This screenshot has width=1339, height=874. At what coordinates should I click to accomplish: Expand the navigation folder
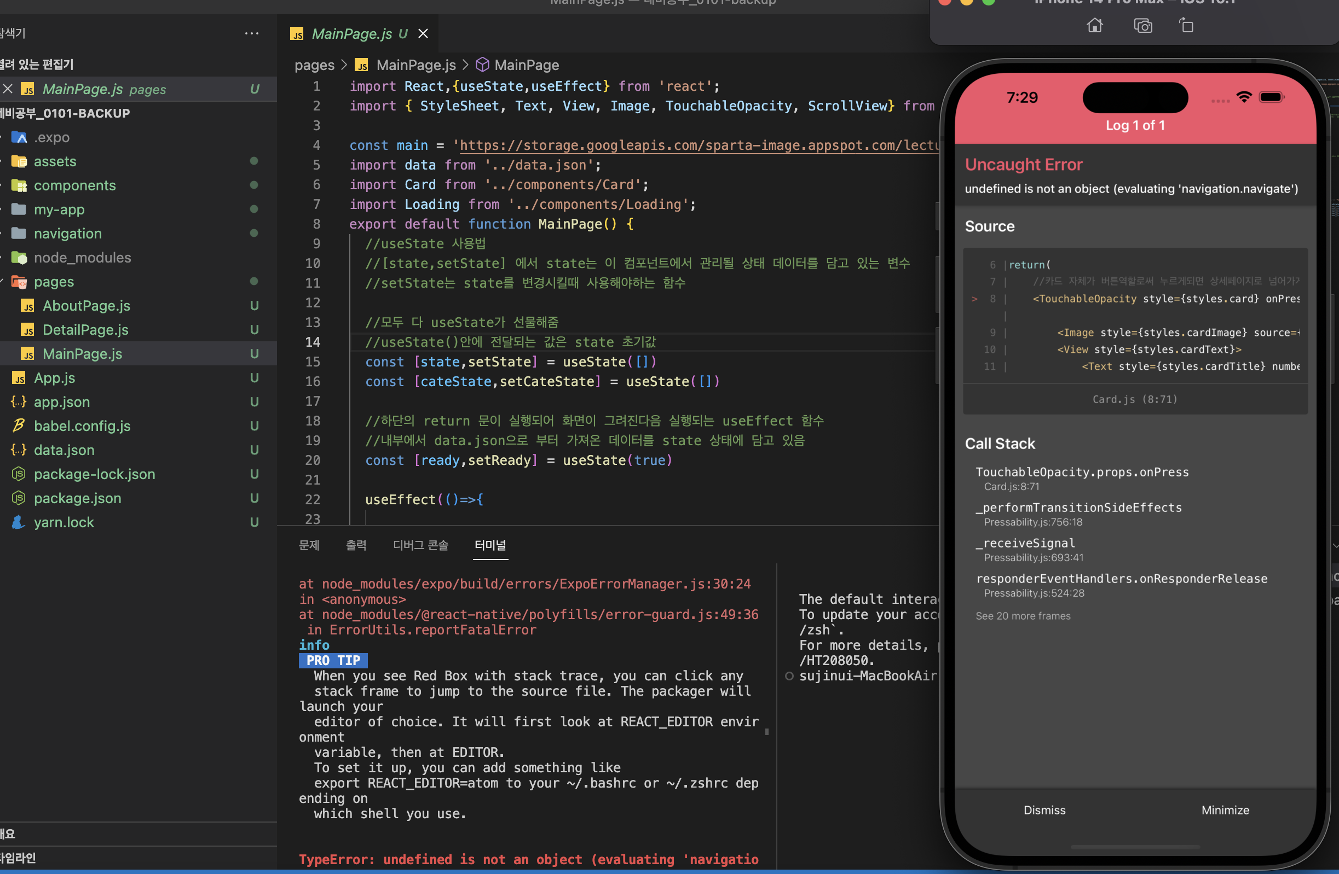pos(67,233)
